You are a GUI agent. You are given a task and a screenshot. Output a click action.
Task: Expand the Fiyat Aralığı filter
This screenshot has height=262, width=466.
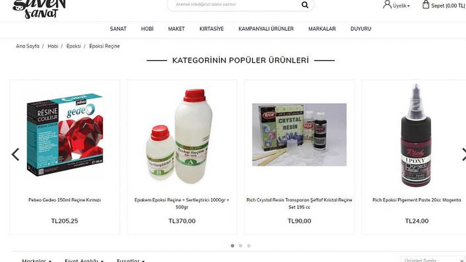coord(84,260)
